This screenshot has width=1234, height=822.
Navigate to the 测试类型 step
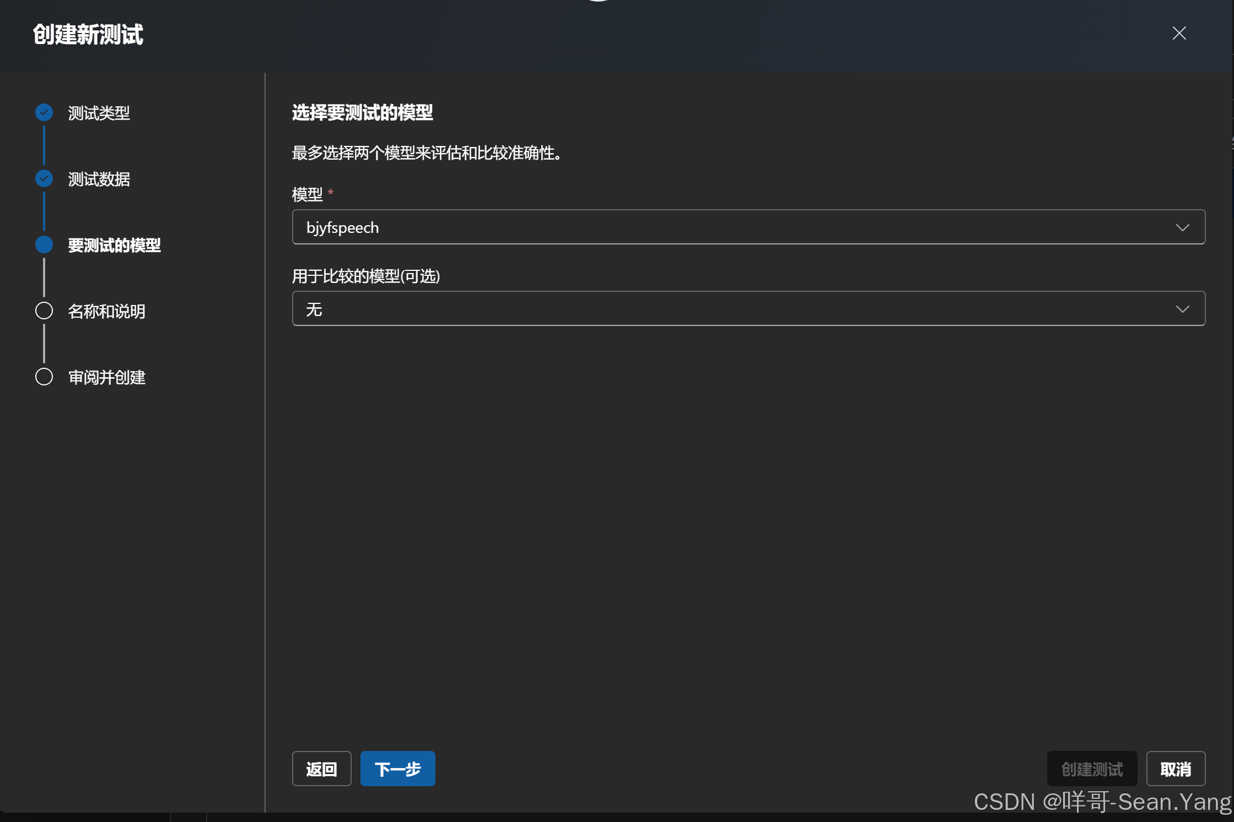coord(98,113)
